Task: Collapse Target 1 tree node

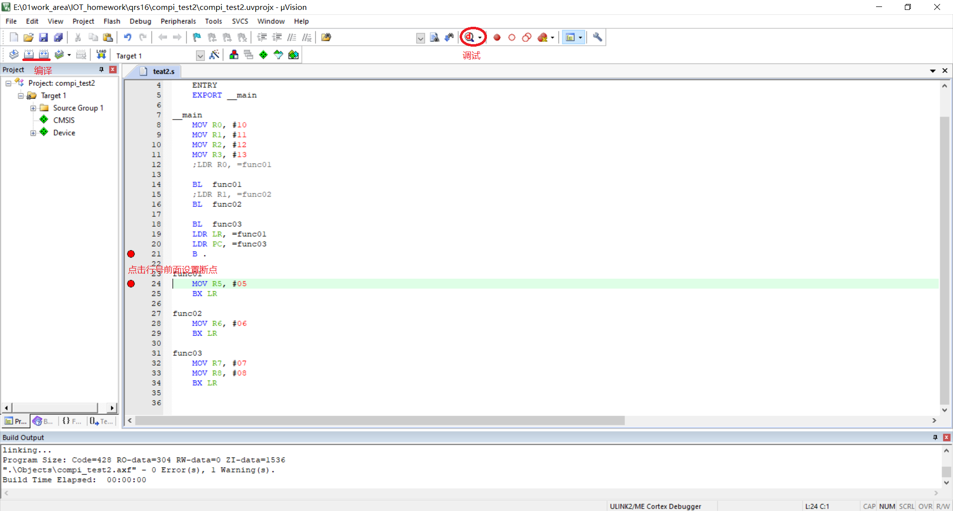Action: click(21, 96)
